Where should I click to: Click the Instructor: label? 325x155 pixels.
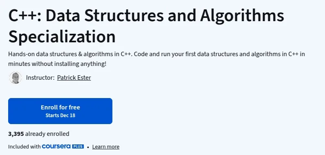point(40,78)
